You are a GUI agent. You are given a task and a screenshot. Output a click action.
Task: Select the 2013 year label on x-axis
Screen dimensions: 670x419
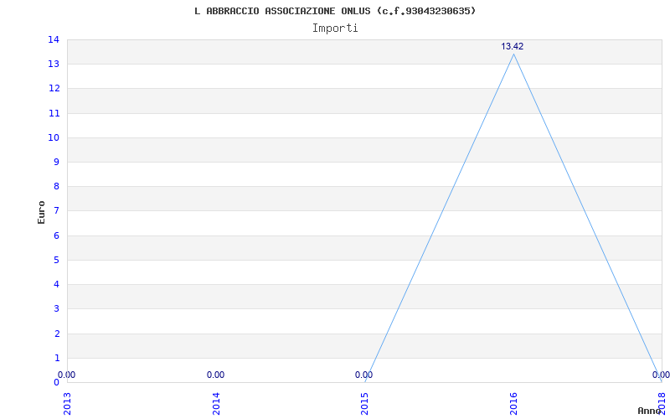(x=67, y=404)
